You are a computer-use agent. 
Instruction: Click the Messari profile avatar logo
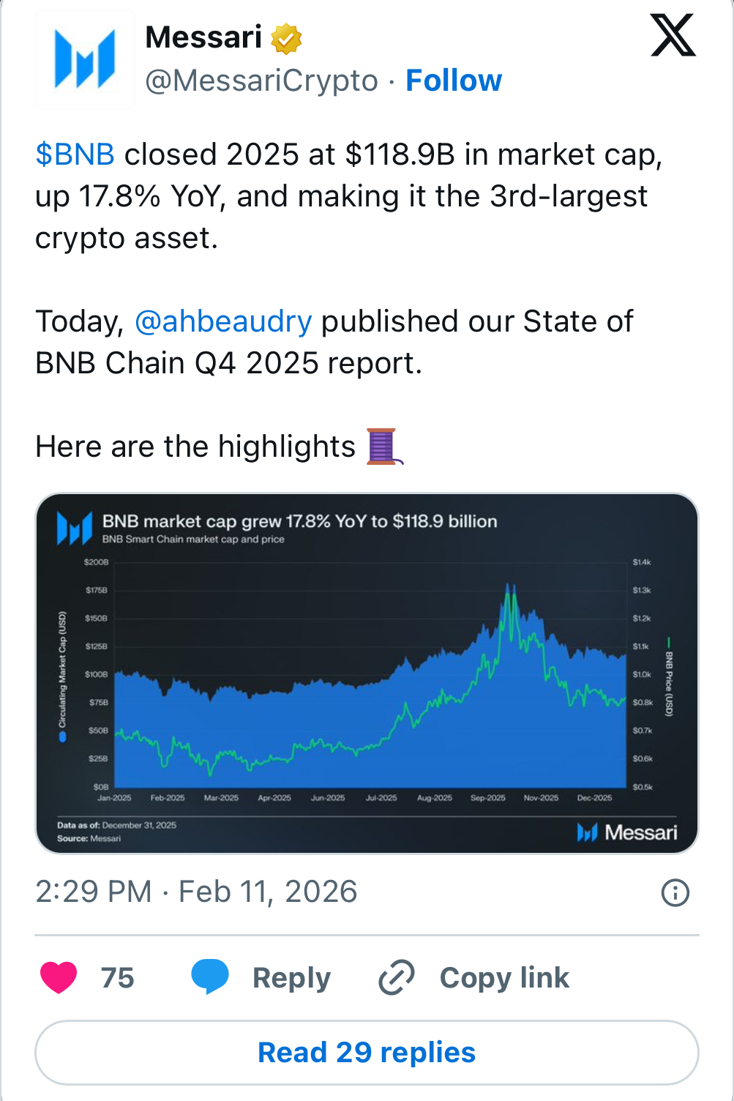[85, 59]
